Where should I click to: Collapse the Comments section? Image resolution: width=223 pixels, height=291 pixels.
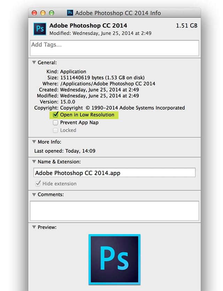[34, 195]
